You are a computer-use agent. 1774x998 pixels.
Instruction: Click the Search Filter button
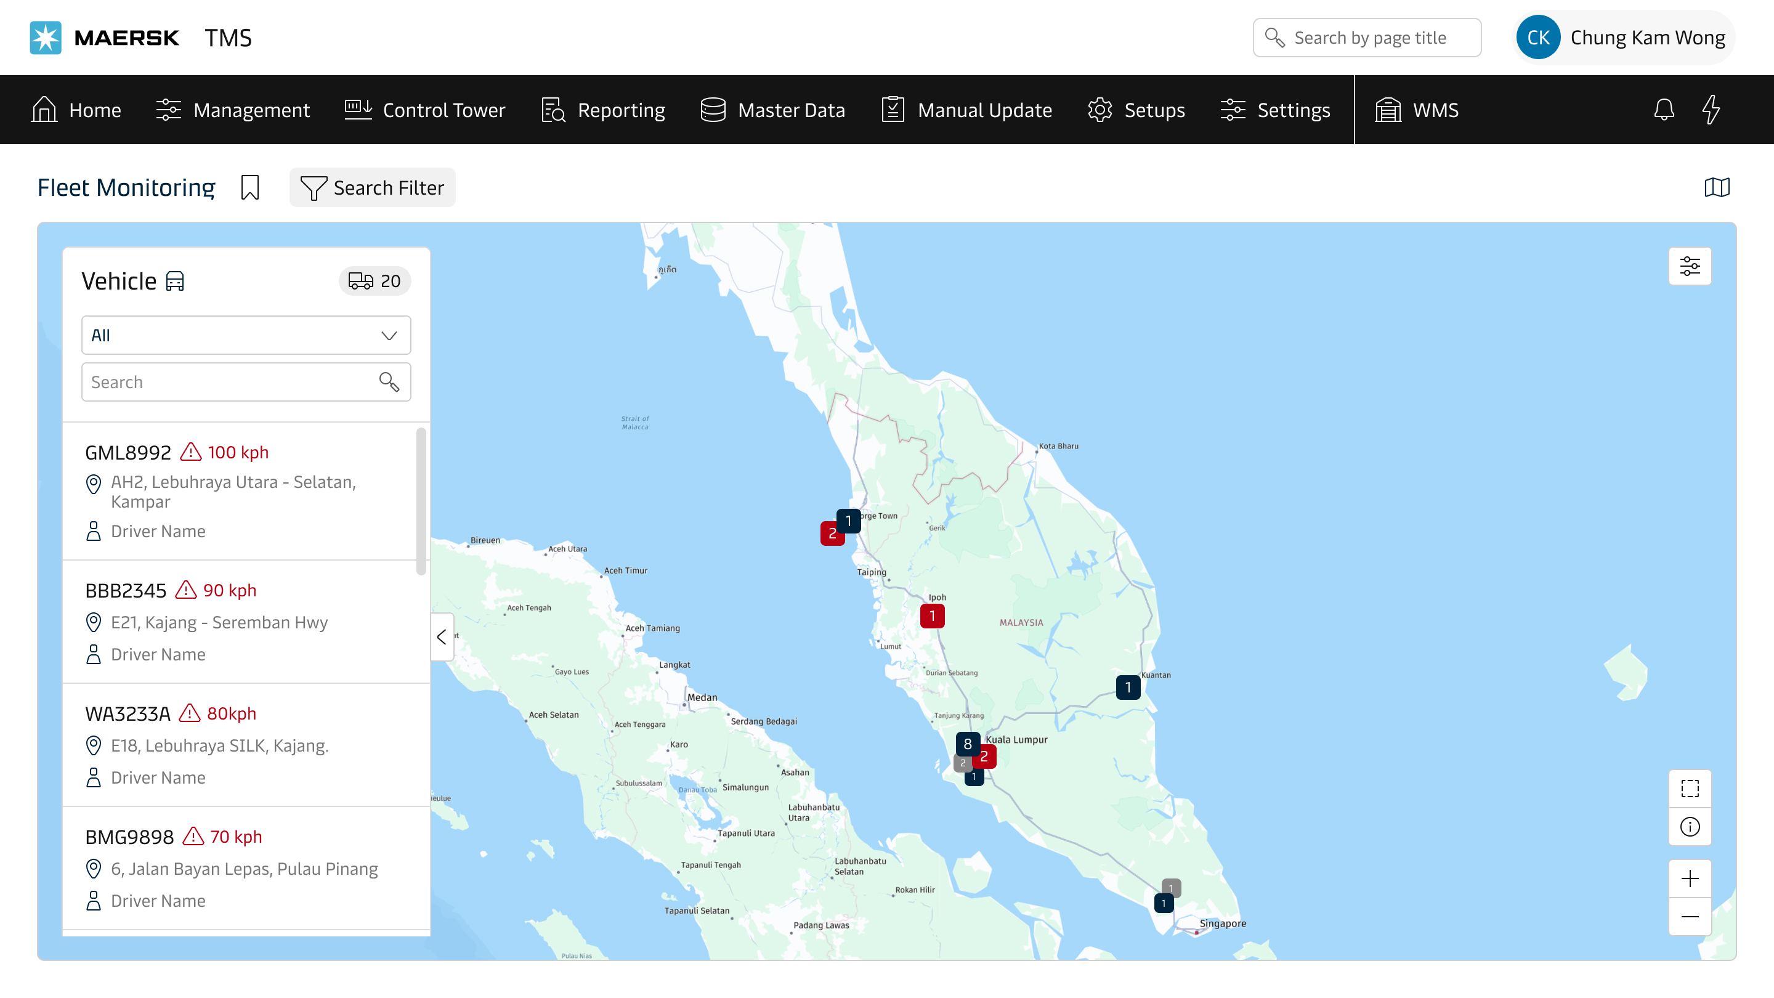(x=373, y=187)
